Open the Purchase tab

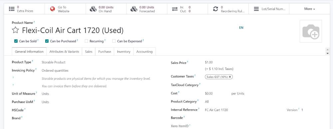(x=105, y=52)
